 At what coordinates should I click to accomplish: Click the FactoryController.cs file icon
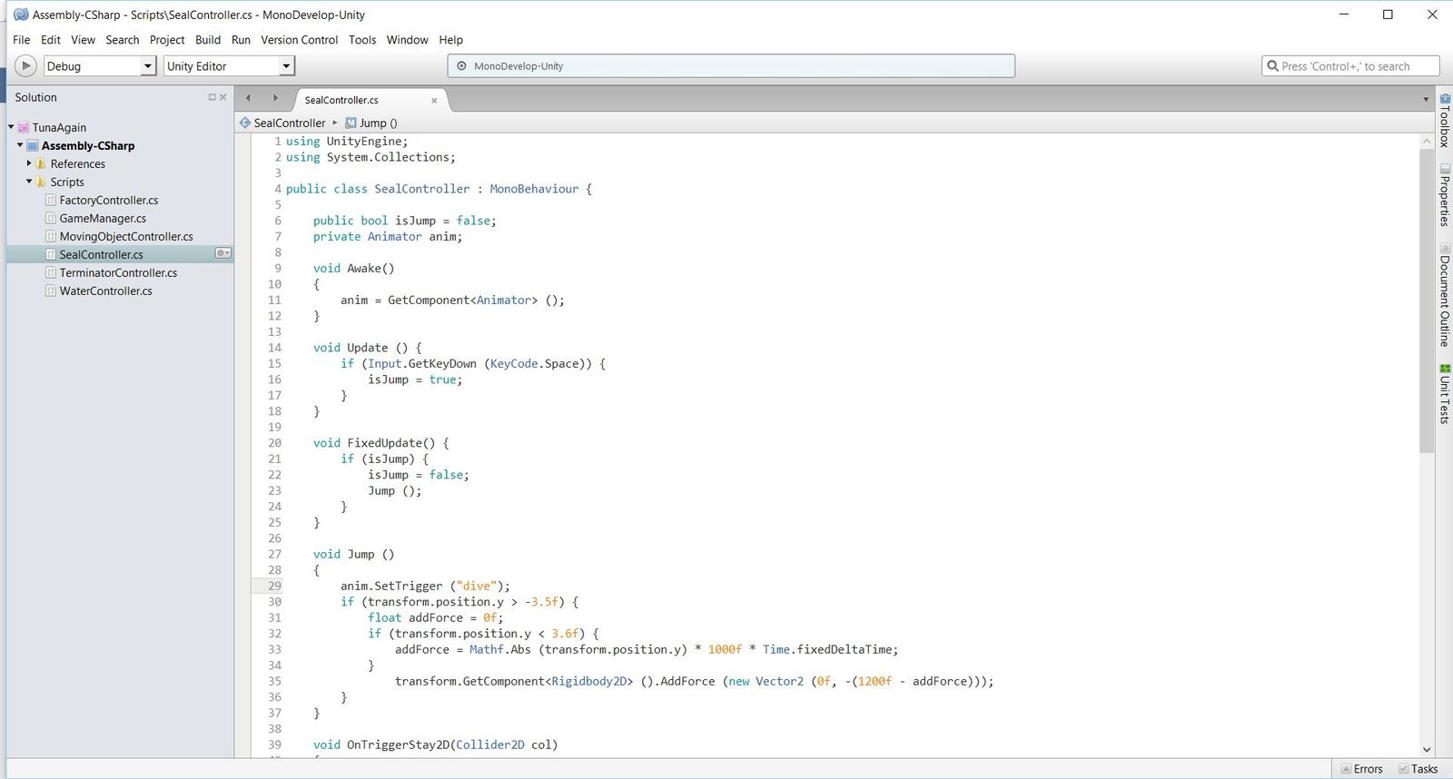pyautogui.click(x=51, y=201)
